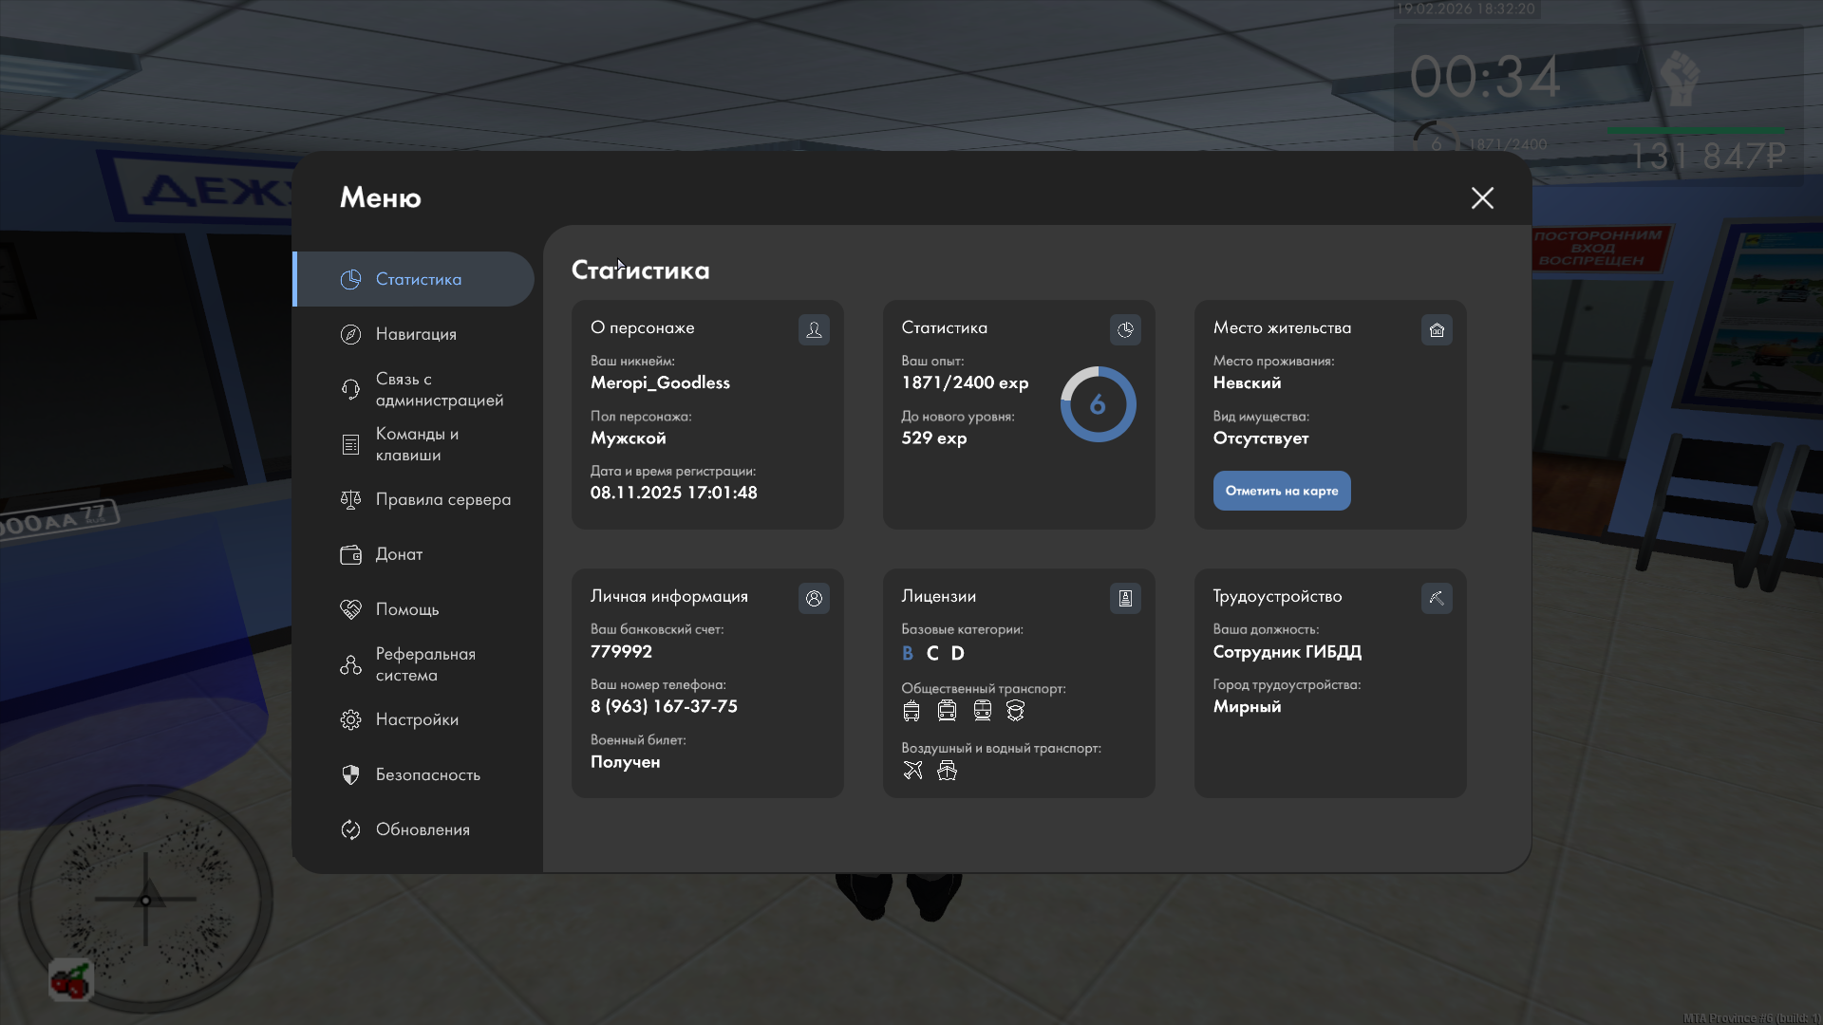Image resolution: width=1823 pixels, height=1025 pixels.
Task: Click the airplane license icon
Action: (x=912, y=771)
